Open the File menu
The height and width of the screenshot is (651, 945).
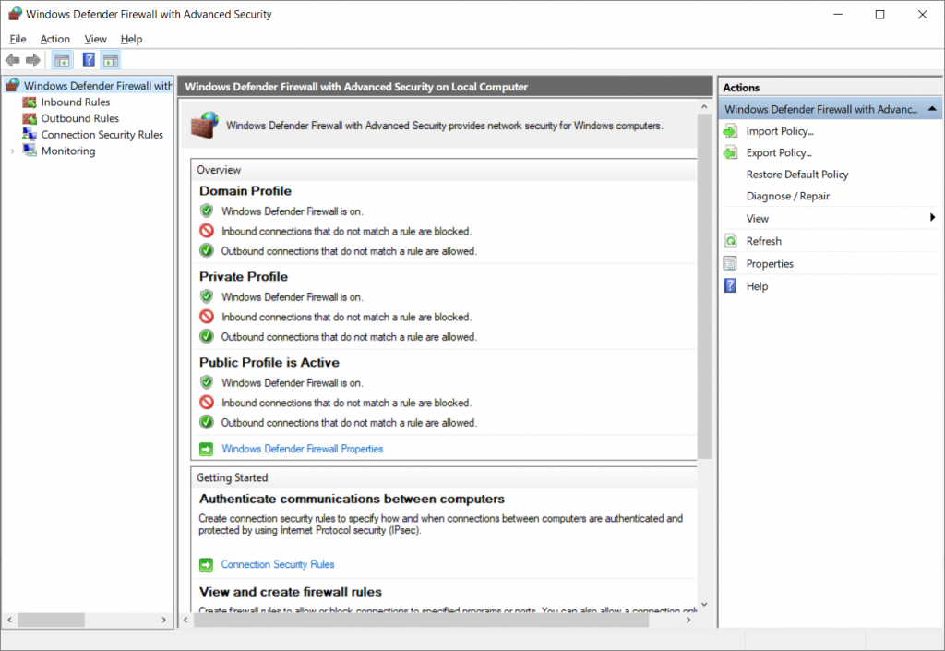tap(18, 39)
